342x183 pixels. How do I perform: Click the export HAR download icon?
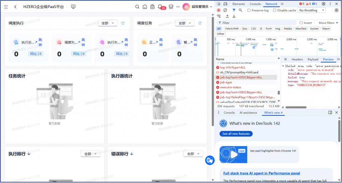[233, 16]
